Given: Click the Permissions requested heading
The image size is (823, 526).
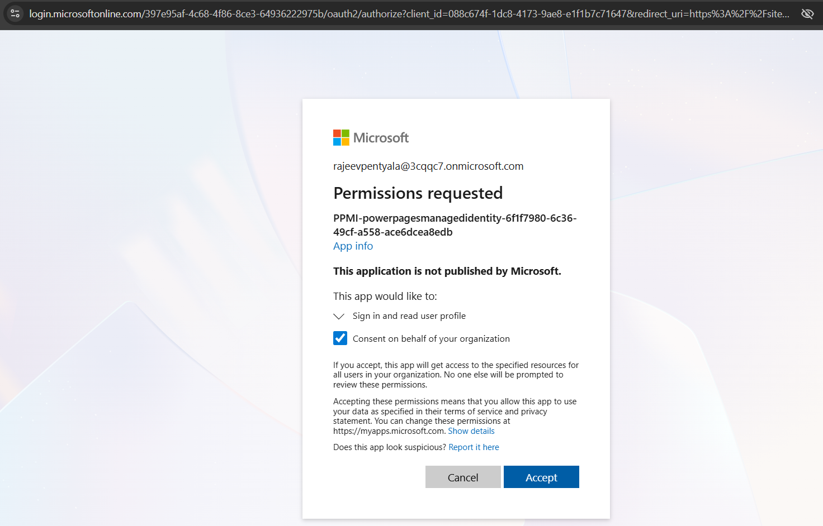Looking at the screenshot, I should (x=418, y=193).
